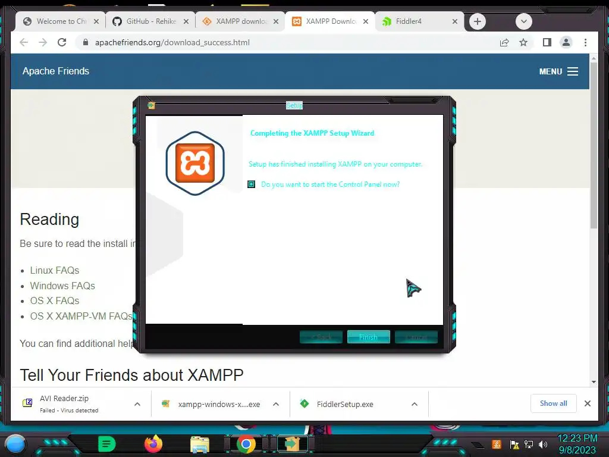
Task: Open the tab search dropdown
Action: point(523,21)
